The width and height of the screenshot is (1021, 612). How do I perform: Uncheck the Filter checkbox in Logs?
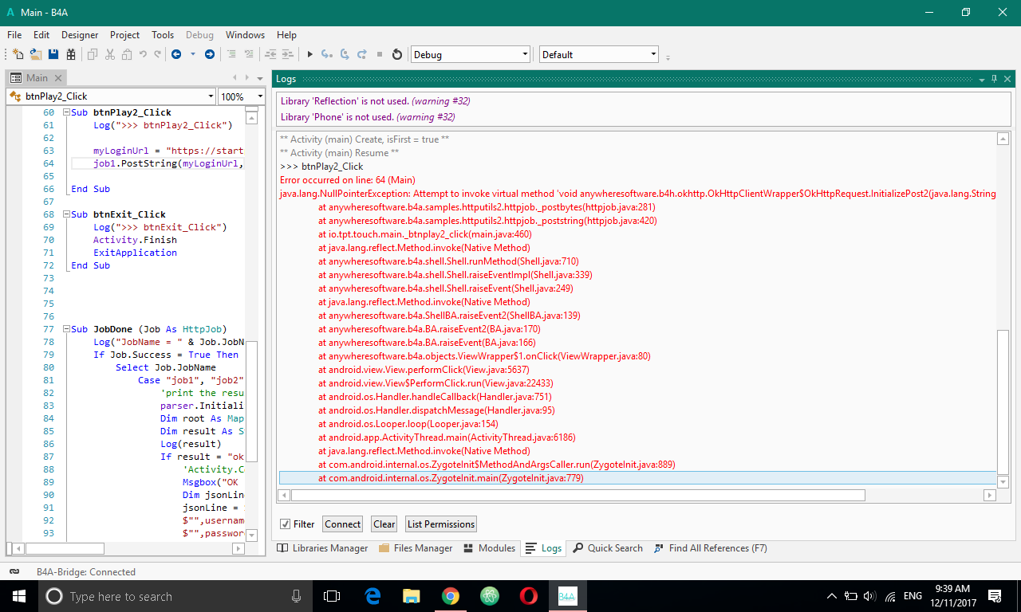coord(285,524)
